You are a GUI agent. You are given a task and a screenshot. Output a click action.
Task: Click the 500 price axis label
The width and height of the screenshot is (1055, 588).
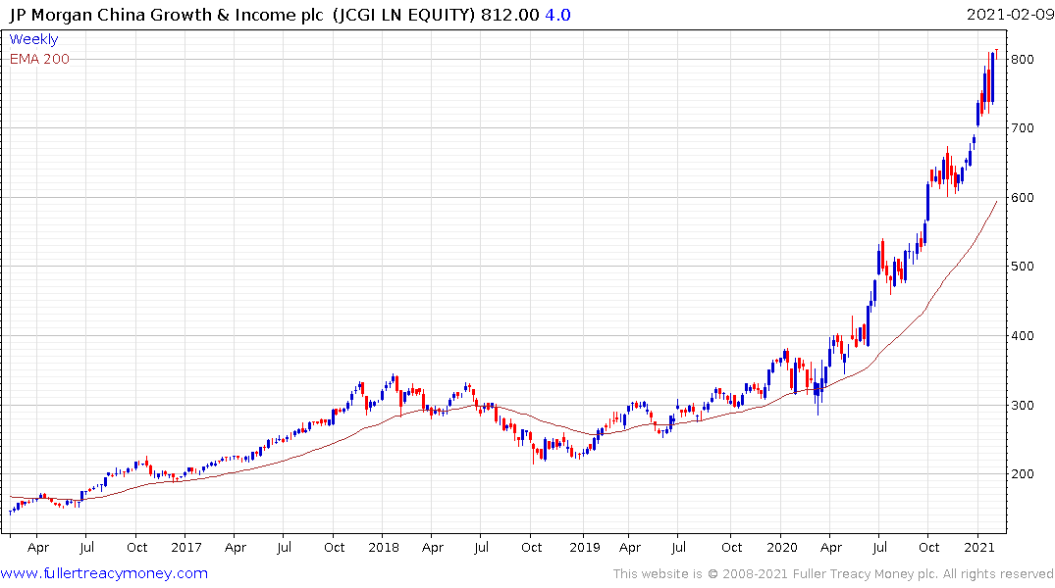coord(1022,267)
